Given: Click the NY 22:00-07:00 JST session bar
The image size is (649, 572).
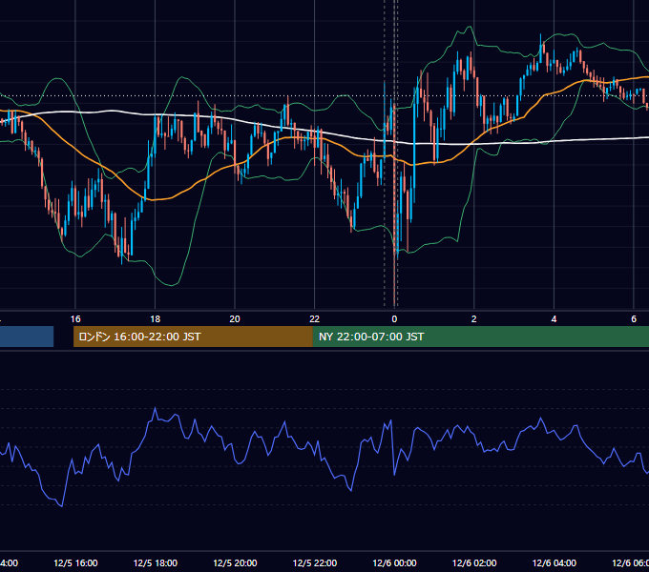Looking at the screenshot, I should pos(480,337).
